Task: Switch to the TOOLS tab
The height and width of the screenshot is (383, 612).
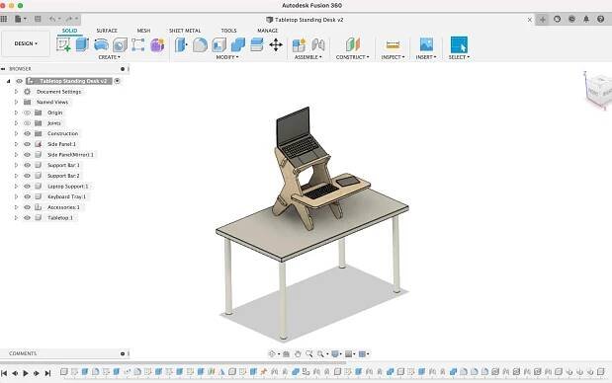Action: click(228, 31)
